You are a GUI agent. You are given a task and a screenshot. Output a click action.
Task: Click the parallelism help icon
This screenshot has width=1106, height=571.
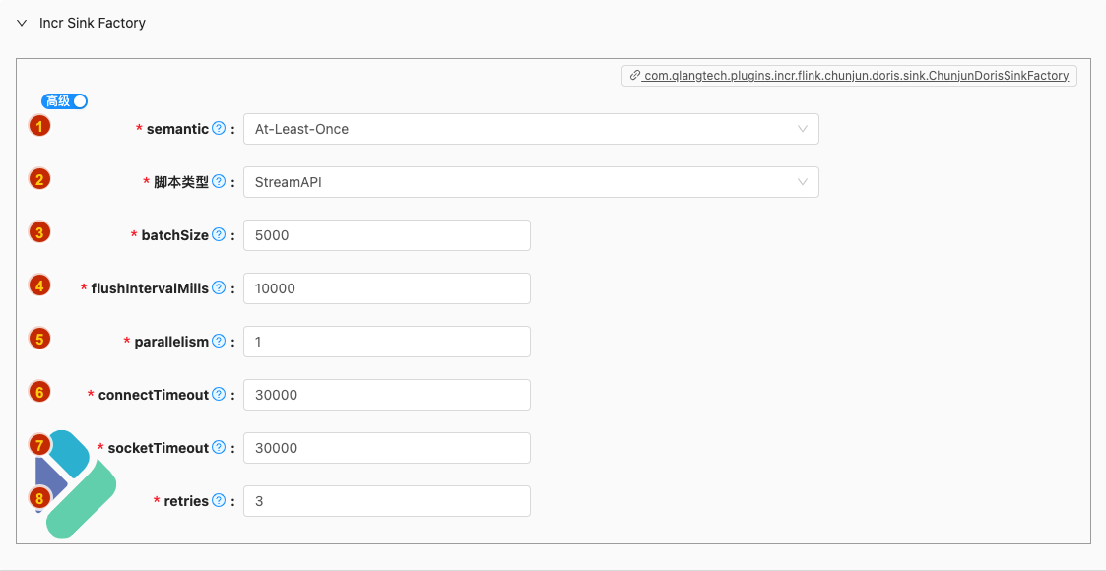pos(219,342)
